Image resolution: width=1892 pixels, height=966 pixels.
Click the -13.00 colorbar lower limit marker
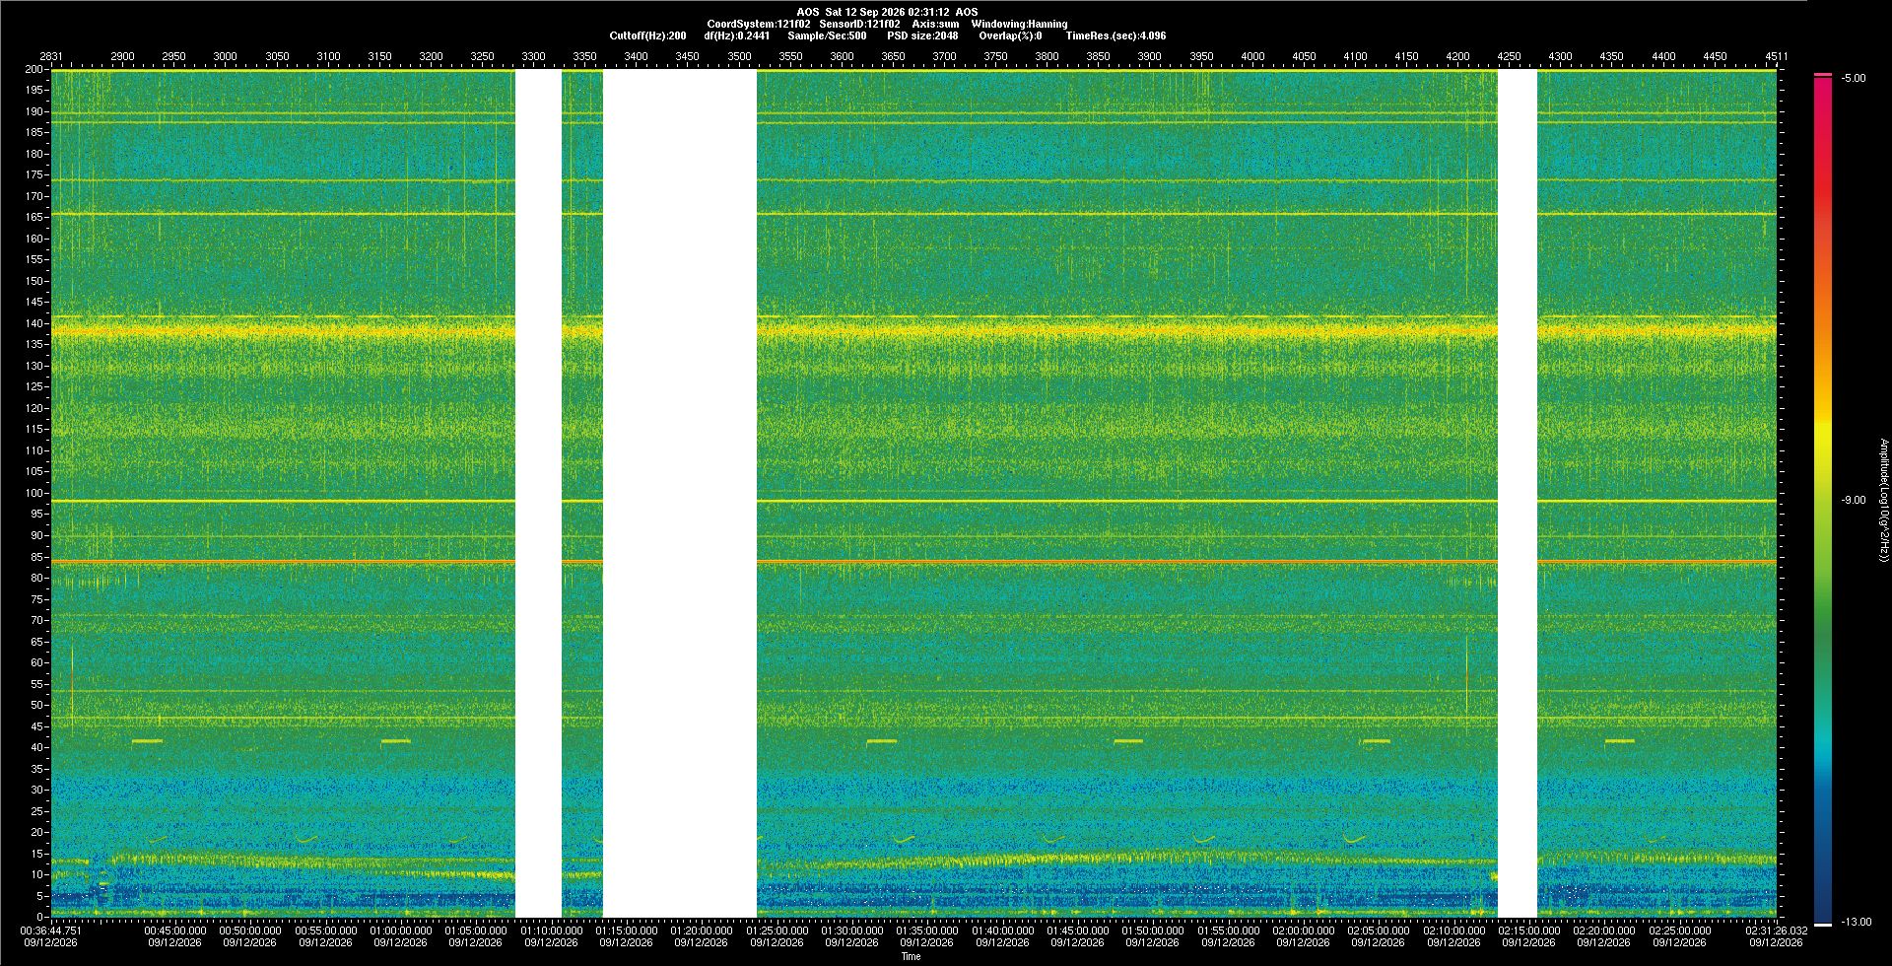[x=1822, y=924]
